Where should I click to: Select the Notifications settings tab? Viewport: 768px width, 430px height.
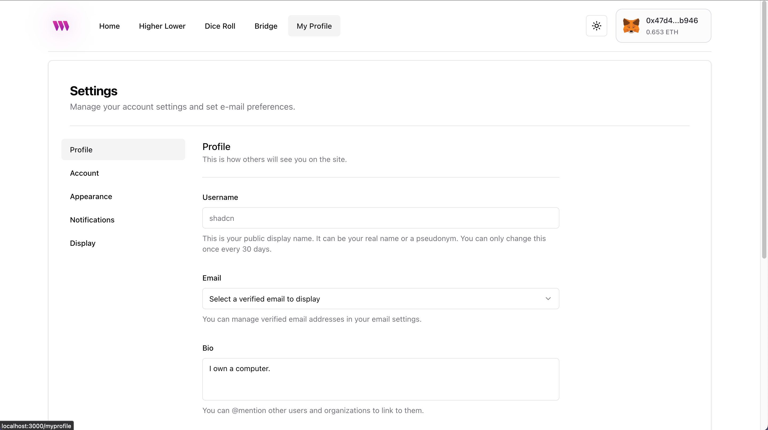click(x=92, y=220)
